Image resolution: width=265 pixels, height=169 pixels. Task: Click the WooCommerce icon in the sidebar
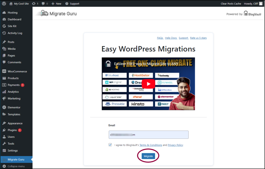pos(5,71)
